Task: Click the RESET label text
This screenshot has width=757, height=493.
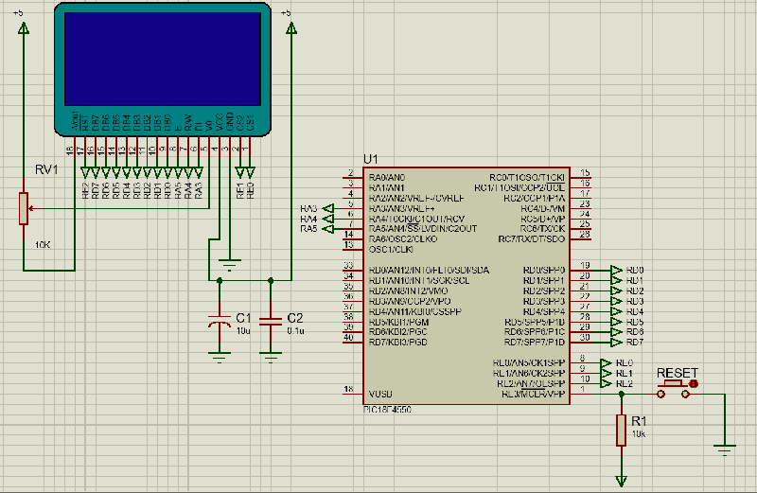Action: [x=678, y=373]
